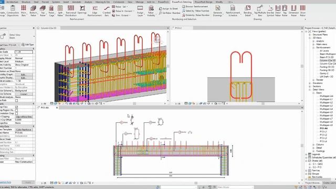
Task: Select Lift Shaft - 3D view in browser
Action: click(327, 77)
